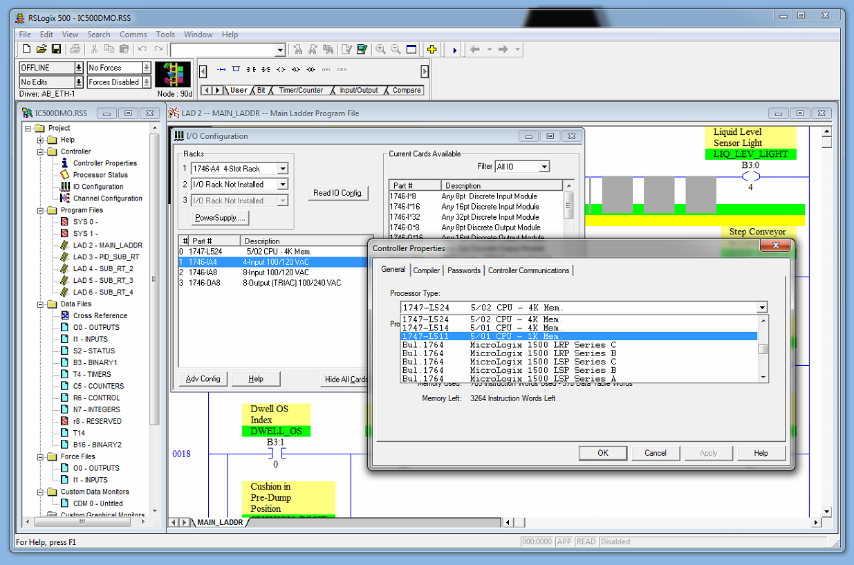Save the project with the Save icon
The image size is (854, 565).
(x=57, y=49)
